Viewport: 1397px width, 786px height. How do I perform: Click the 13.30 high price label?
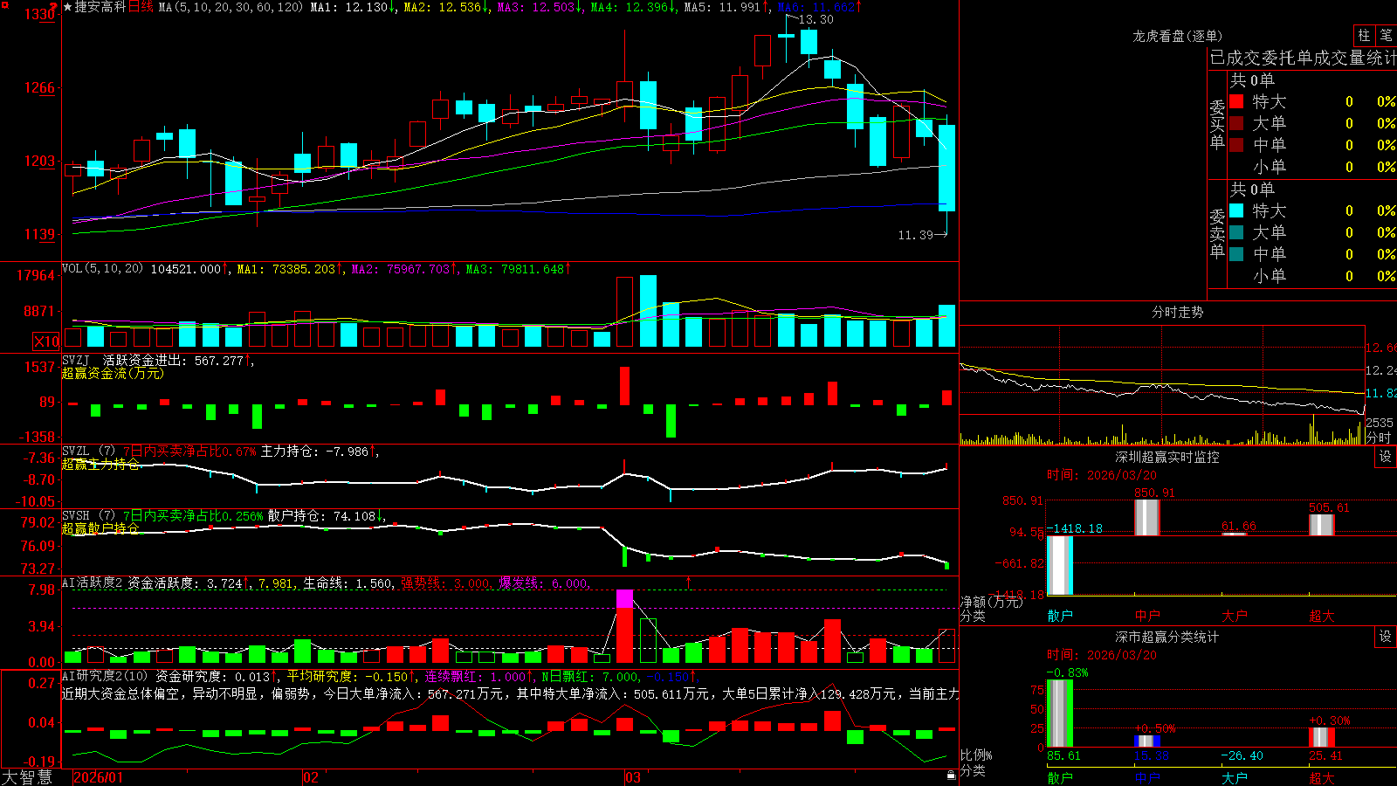815,19
